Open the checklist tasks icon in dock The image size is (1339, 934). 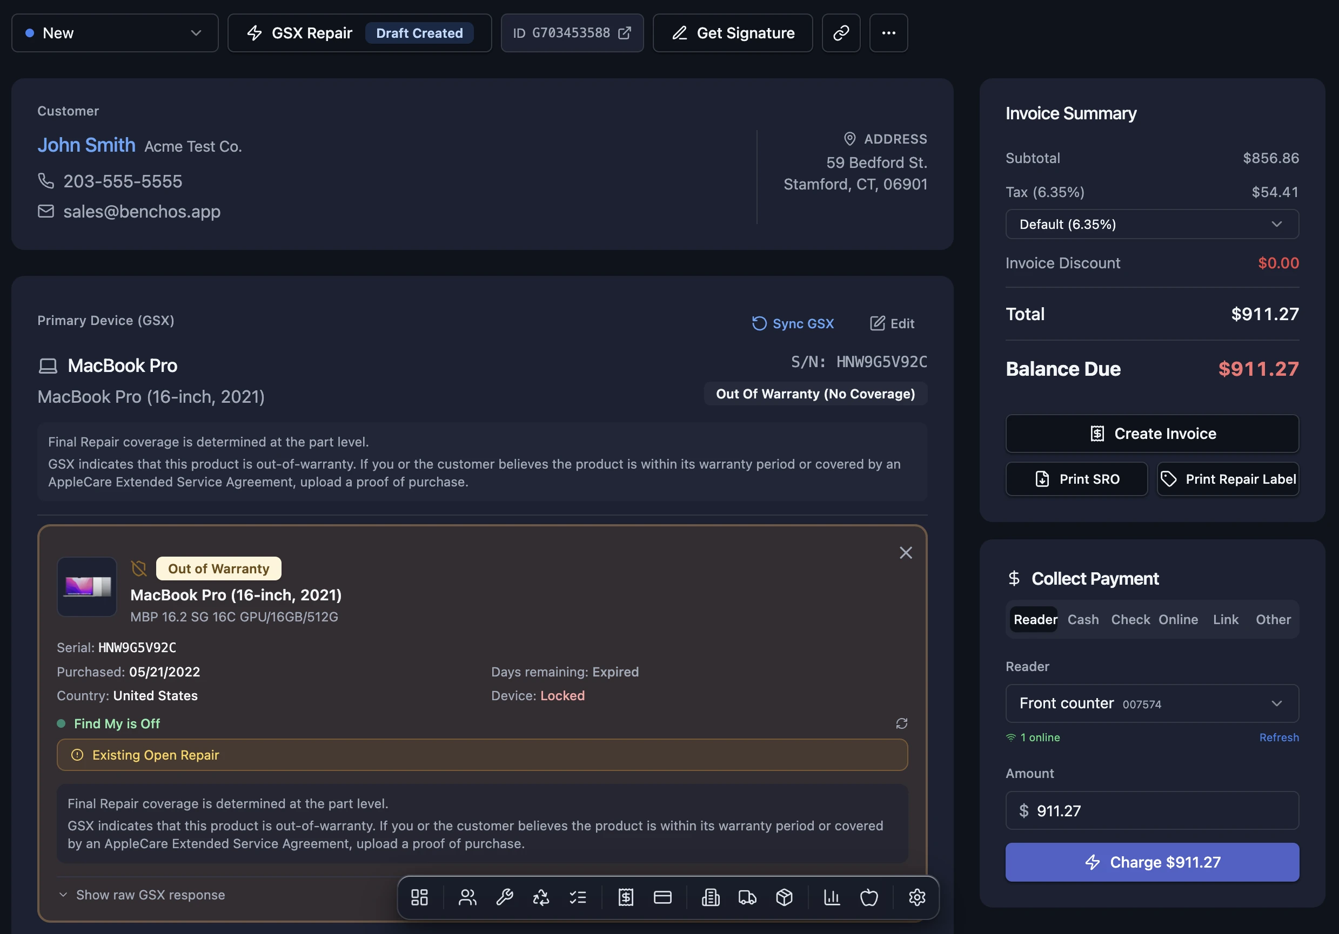pyautogui.click(x=578, y=897)
